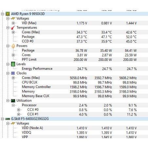Select the Memory Controller row label
The width and height of the screenshot is (148, 148).
[x=36, y=87]
